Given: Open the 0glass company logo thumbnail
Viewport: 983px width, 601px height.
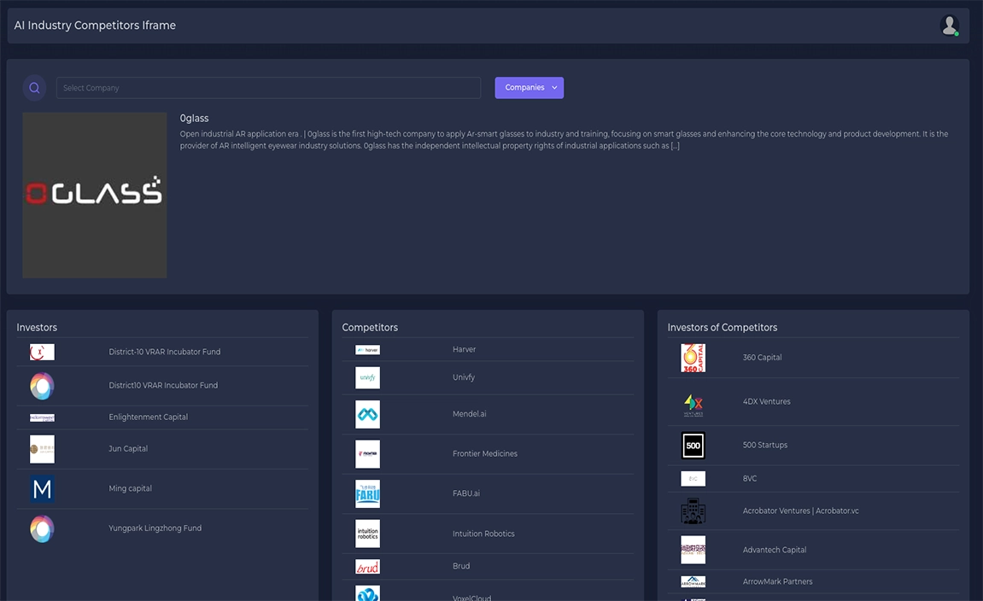Looking at the screenshot, I should coord(95,195).
